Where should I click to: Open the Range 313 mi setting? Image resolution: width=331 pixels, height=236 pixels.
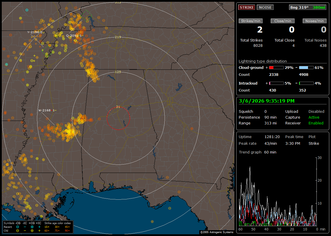pyautogui.click(x=270, y=123)
